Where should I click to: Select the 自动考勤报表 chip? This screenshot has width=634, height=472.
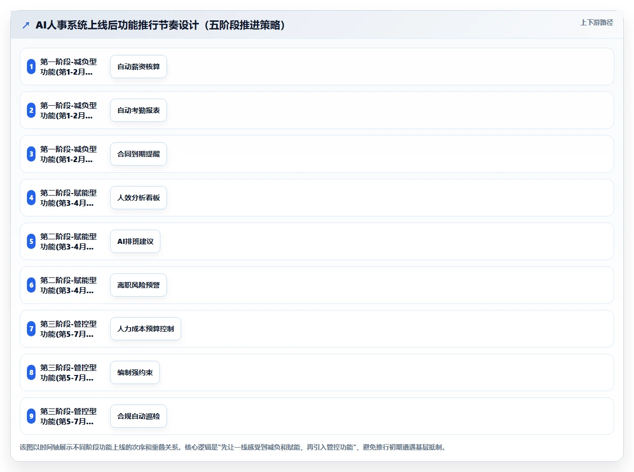(139, 110)
